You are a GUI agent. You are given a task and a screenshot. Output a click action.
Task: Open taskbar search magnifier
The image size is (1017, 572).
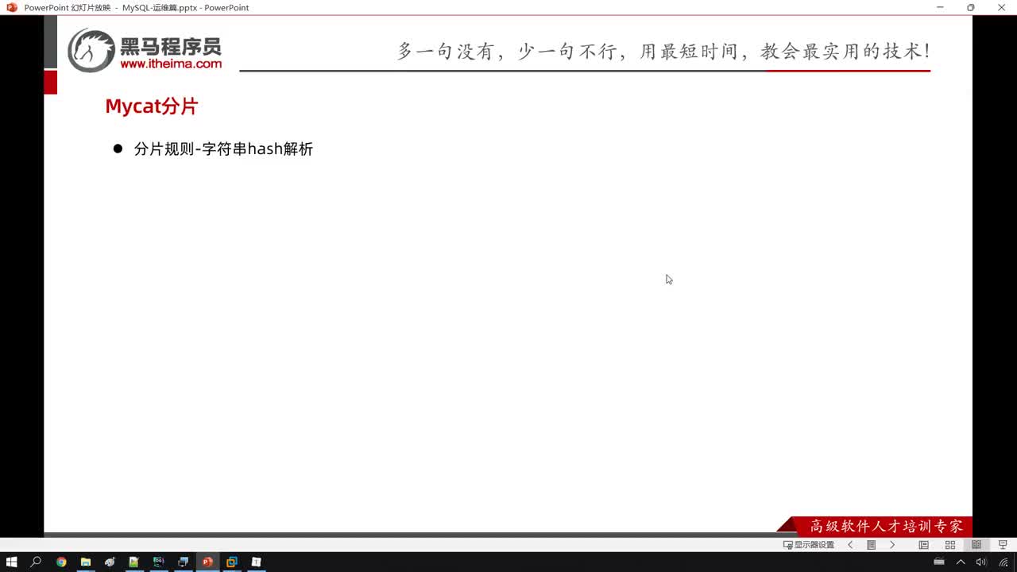click(x=36, y=562)
